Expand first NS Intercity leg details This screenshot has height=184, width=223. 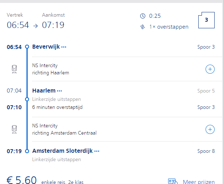coord(210,69)
